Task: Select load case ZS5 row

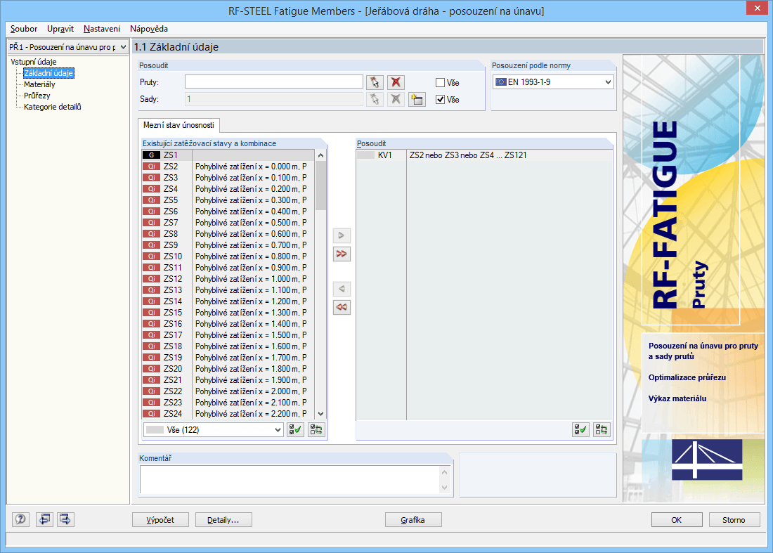Action: pyautogui.click(x=228, y=200)
